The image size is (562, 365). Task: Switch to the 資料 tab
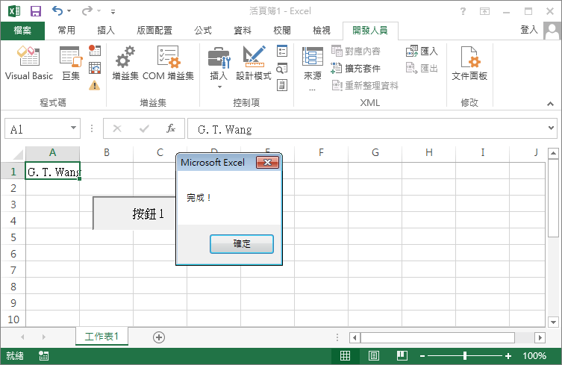(x=243, y=31)
